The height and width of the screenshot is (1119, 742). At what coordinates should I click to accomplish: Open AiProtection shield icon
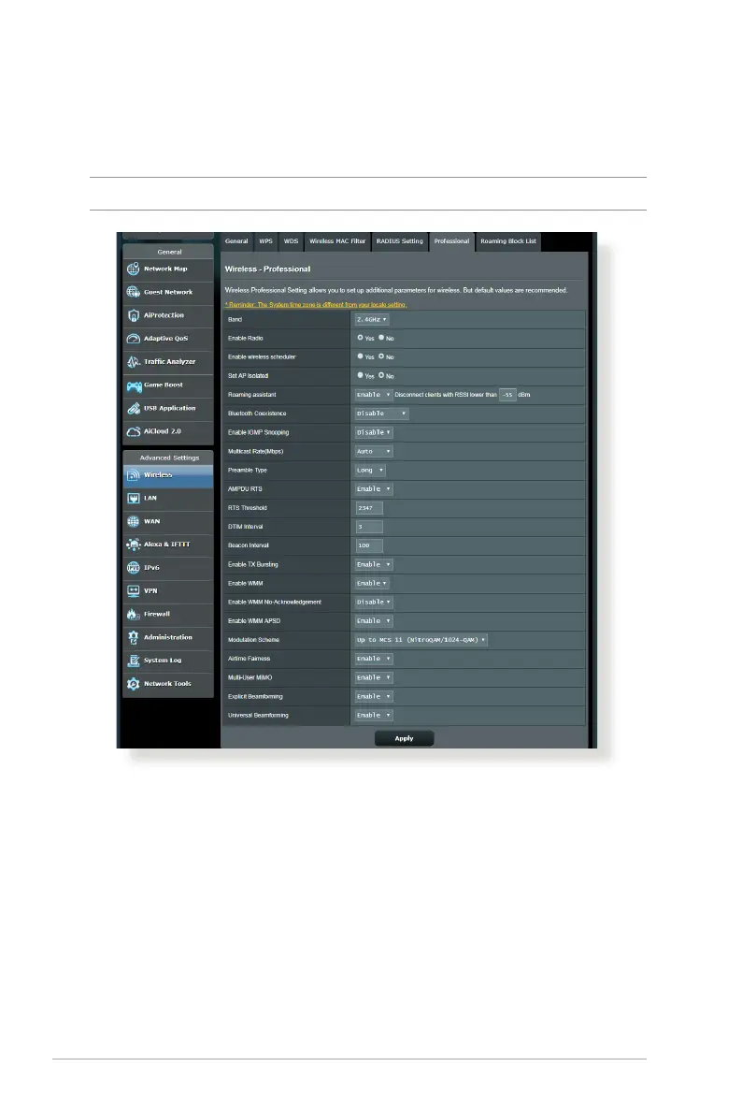[x=134, y=315]
